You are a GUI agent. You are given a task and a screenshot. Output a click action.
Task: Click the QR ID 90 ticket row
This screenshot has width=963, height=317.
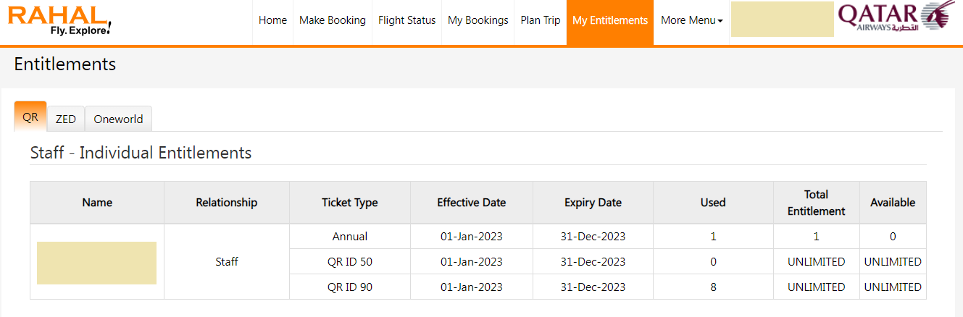350,287
